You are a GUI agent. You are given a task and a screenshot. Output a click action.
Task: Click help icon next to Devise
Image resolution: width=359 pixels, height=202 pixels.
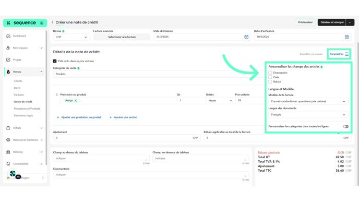pos(63,31)
